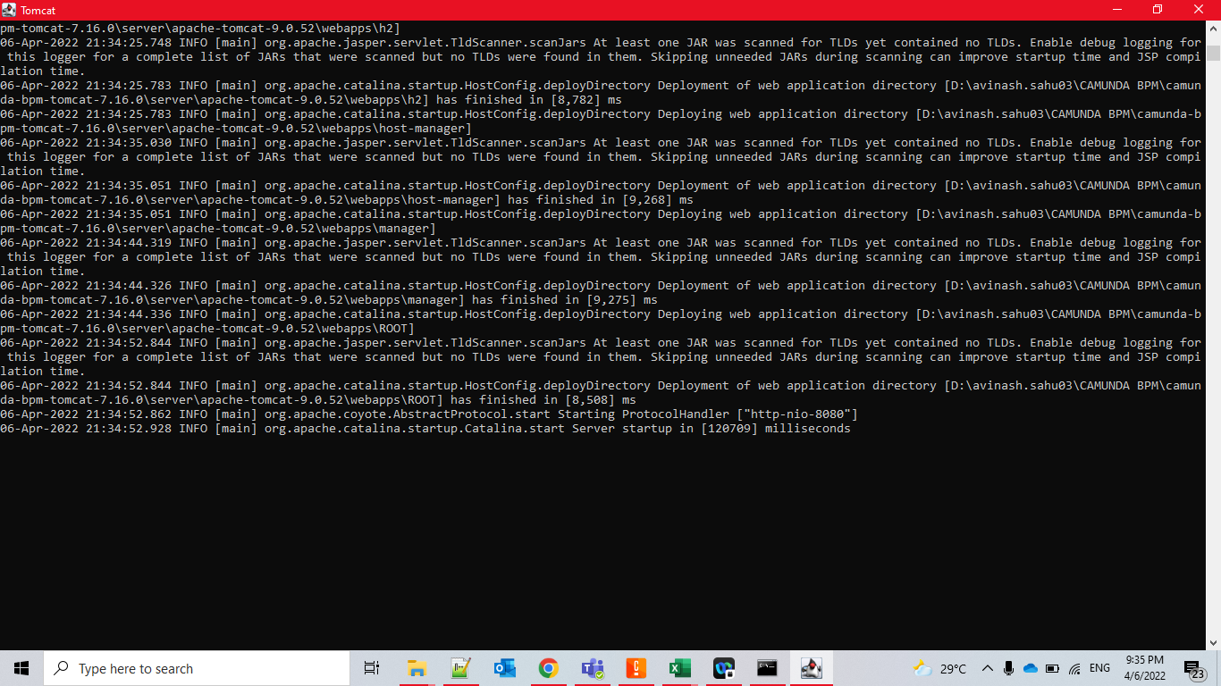Click the timestamp 21:34:35.030 in the log
The height and width of the screenshot is (686, 1221).
[129, 143]
